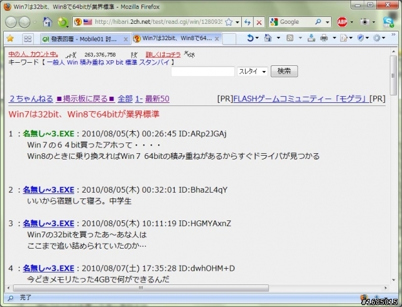This screenshot has height=307, width=402.
Task: Click the yellow bookmarks star on tab bar
Action: click(x=10, y=39)
